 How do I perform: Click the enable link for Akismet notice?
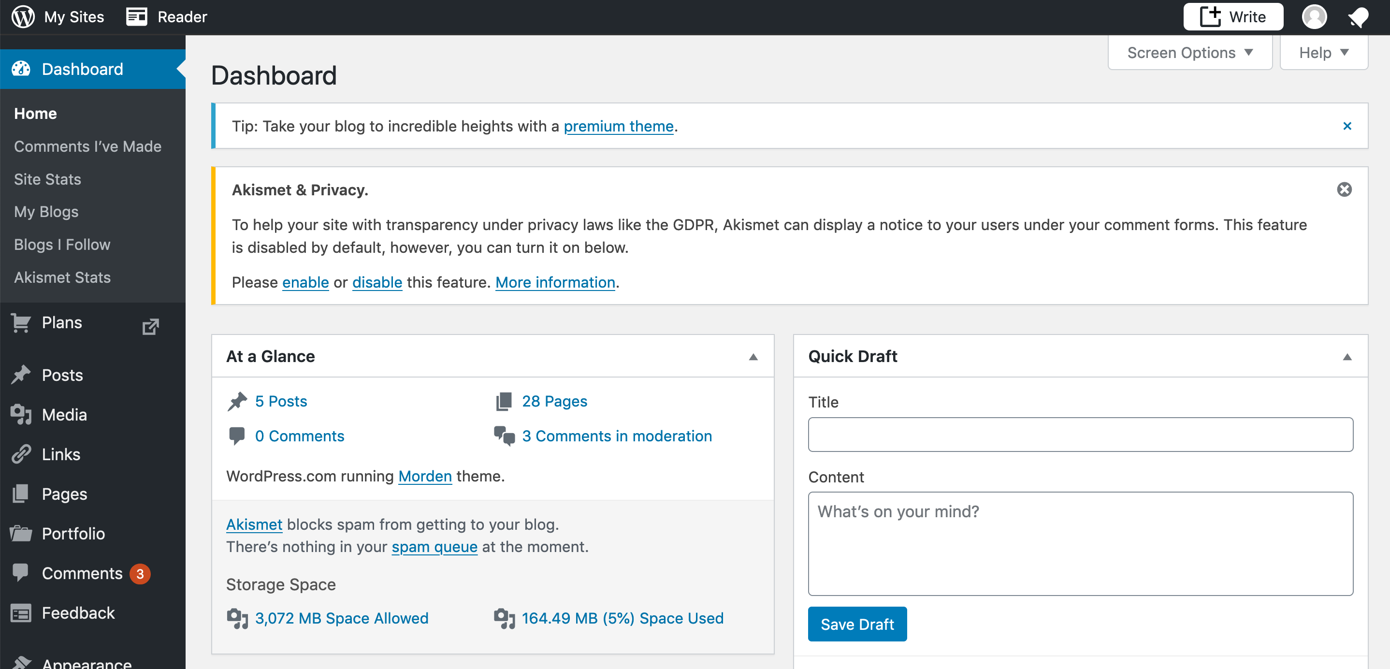click(305, 282)
